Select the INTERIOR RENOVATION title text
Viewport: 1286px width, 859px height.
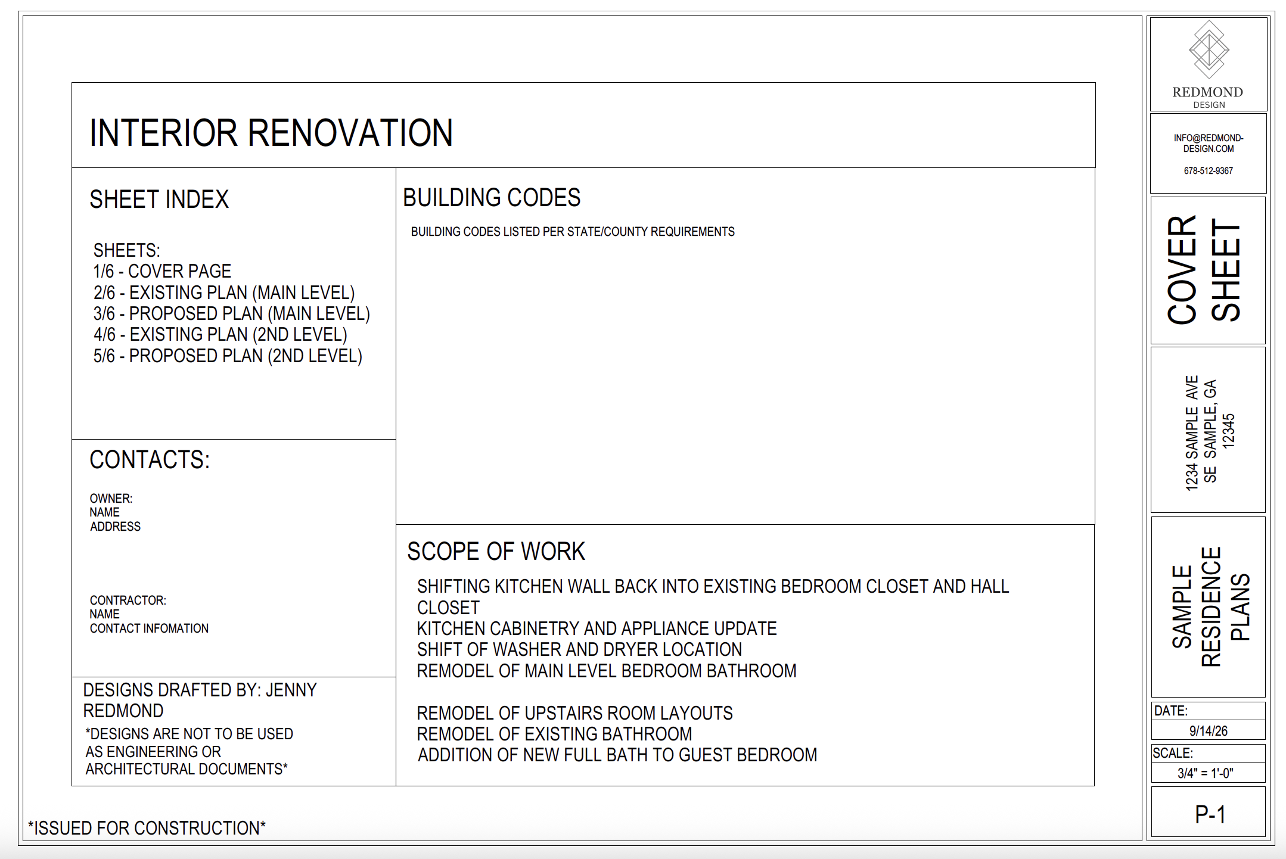[271, 132]
